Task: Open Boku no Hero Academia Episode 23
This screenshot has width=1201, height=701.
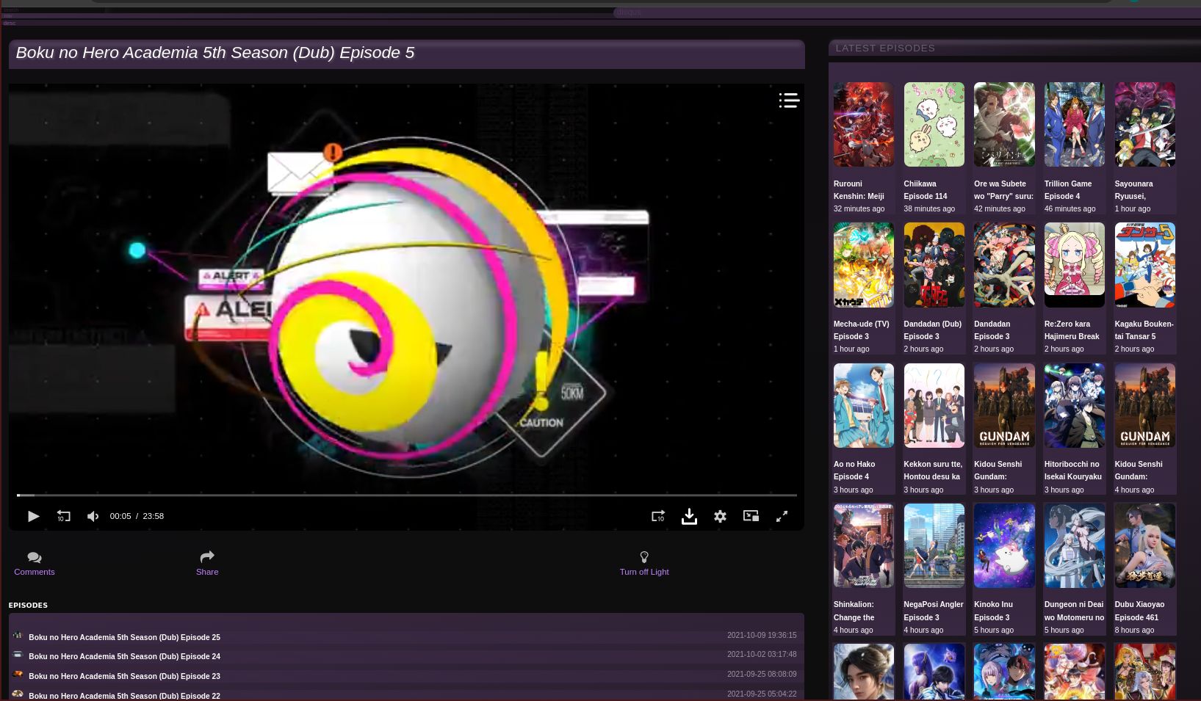Action: pos(124,676)
